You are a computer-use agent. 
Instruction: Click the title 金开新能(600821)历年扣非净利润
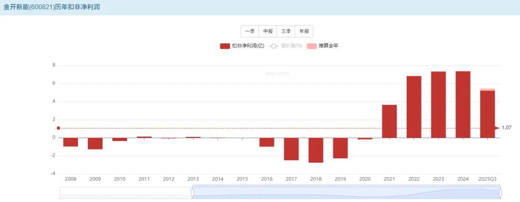pos(52,7)
